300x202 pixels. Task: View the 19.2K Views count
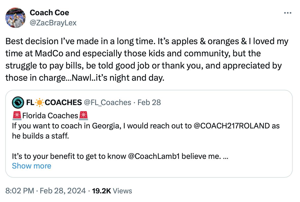(x=112, y=191)
